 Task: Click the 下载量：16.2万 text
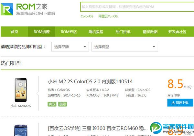(x=136, y=95)
